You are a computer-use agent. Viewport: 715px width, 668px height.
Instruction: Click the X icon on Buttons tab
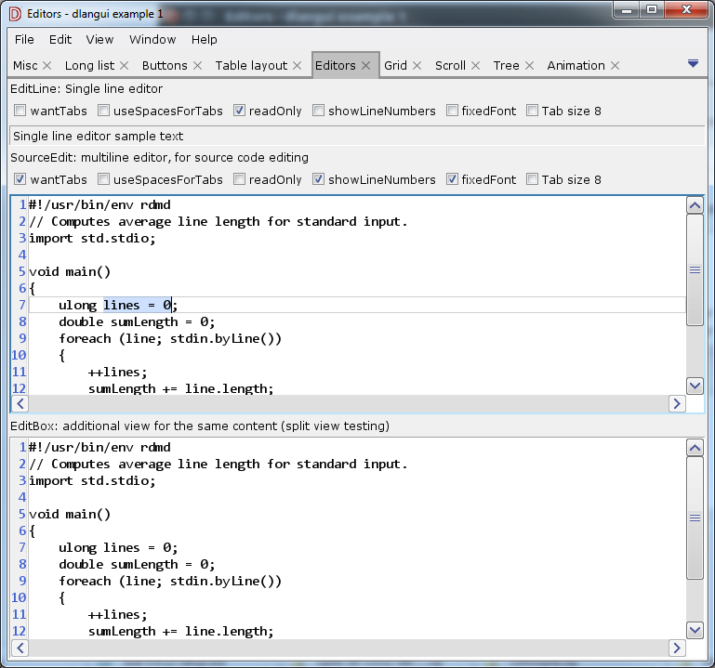pyautogui.click(x=200, y=66)
